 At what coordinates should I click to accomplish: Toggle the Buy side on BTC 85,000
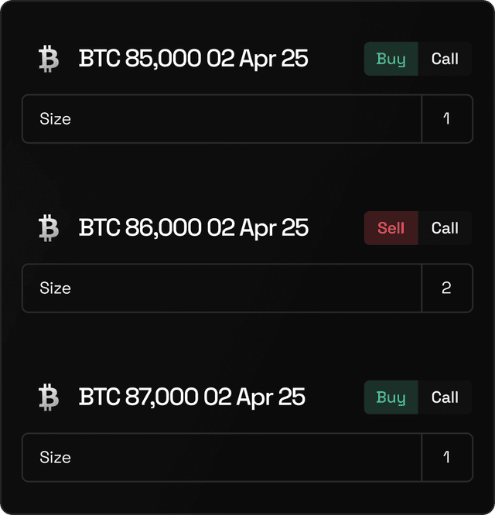click(x=391, y=59)
